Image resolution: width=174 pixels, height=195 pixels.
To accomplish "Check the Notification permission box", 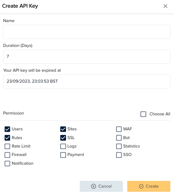I will coord(7,164).
